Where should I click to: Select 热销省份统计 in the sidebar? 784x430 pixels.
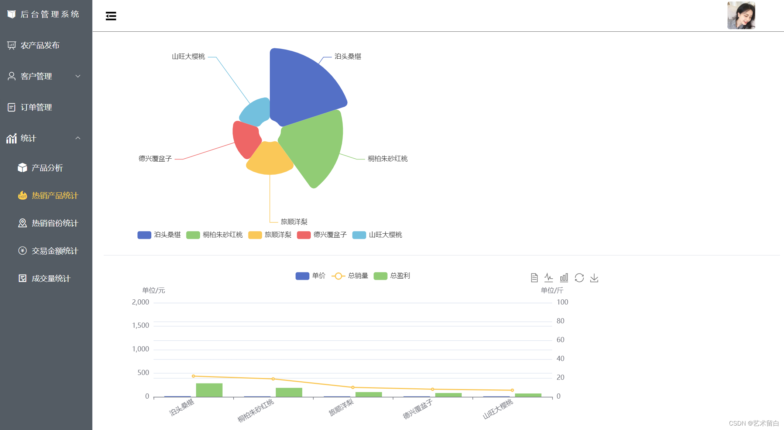click(46, 223)
